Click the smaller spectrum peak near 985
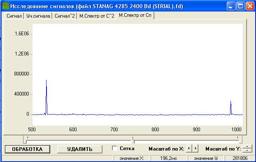This screenshot has width=256, height=162. (x=231, y=108)
